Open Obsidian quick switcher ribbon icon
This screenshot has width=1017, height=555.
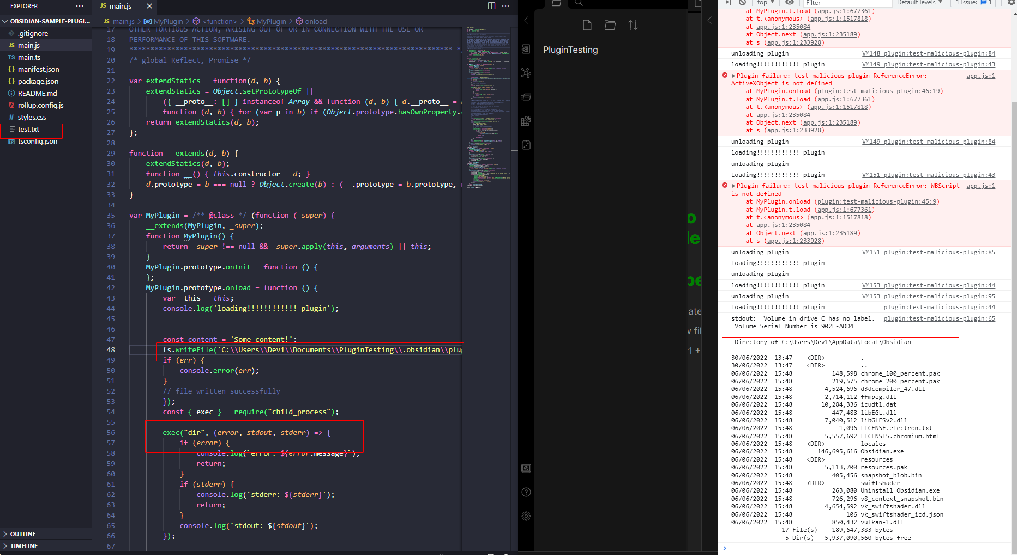point(526,49)
